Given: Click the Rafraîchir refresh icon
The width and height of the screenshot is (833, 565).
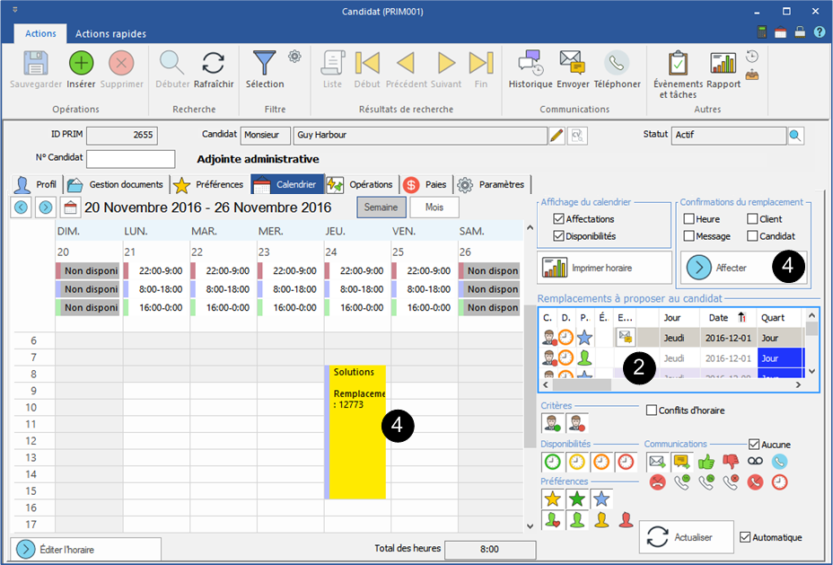Looking at the screenshot, I should click(x=213, y=64).
